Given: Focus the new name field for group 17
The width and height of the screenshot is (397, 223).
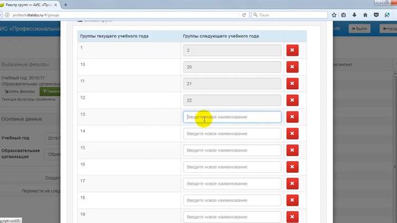Looking at the screenshot, I should [x=232, y=184].
